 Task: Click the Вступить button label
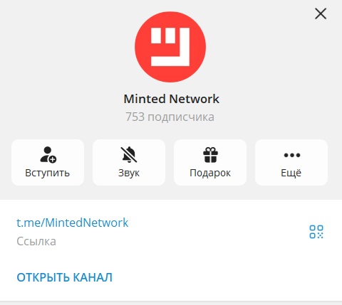[48, 173]
